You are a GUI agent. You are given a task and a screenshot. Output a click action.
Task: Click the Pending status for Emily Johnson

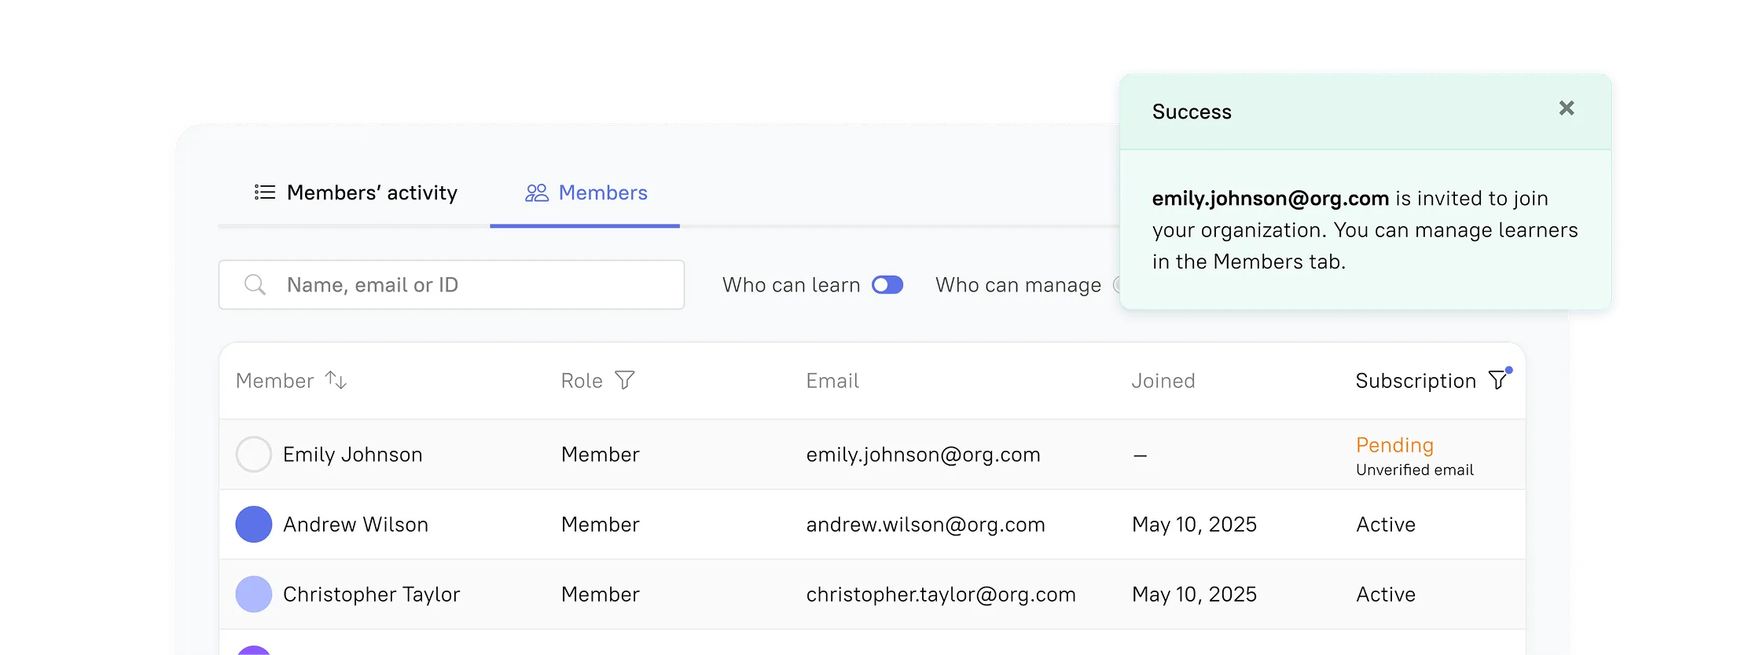click(x=1395, y=445)
